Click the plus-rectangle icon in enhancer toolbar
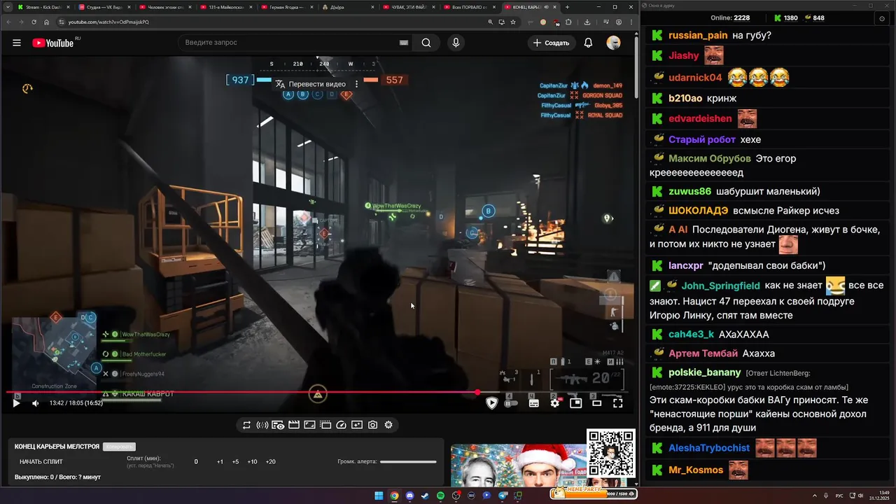The width and height of the screenshot is (896, 504). pyautogui.click(x=357, y=425)
